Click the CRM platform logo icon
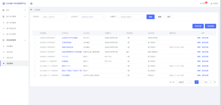The height and width of the screenshot is (105, 221). point(4,4)
